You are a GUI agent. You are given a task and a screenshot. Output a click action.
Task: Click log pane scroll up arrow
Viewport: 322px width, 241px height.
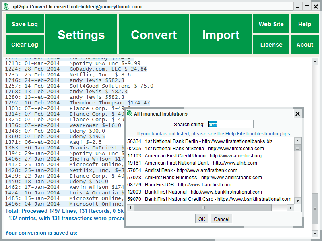(x=315, y=61)
